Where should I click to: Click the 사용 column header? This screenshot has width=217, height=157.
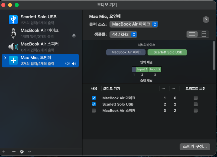click(x=94, y=89)
